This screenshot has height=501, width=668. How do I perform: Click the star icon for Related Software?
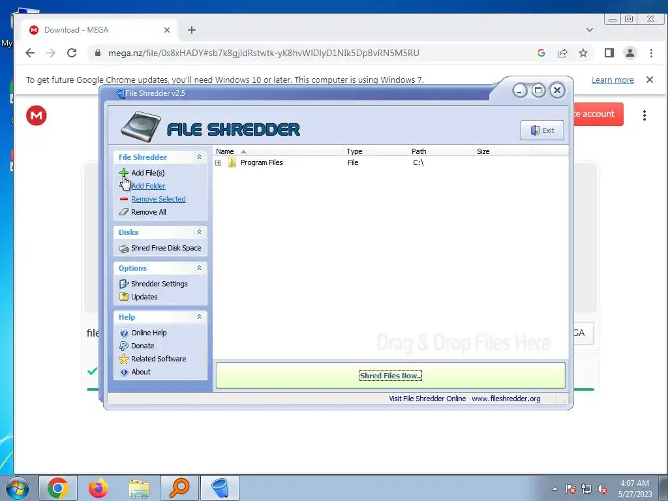point(124,359)
